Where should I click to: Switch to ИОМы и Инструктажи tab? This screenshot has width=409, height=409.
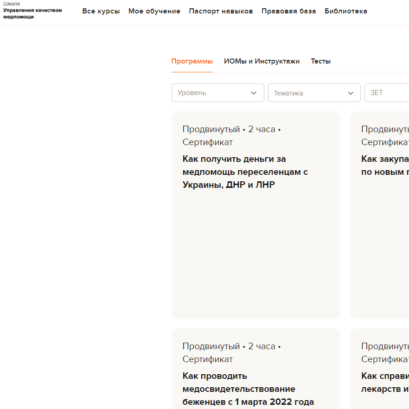click(x=262, y=61)
